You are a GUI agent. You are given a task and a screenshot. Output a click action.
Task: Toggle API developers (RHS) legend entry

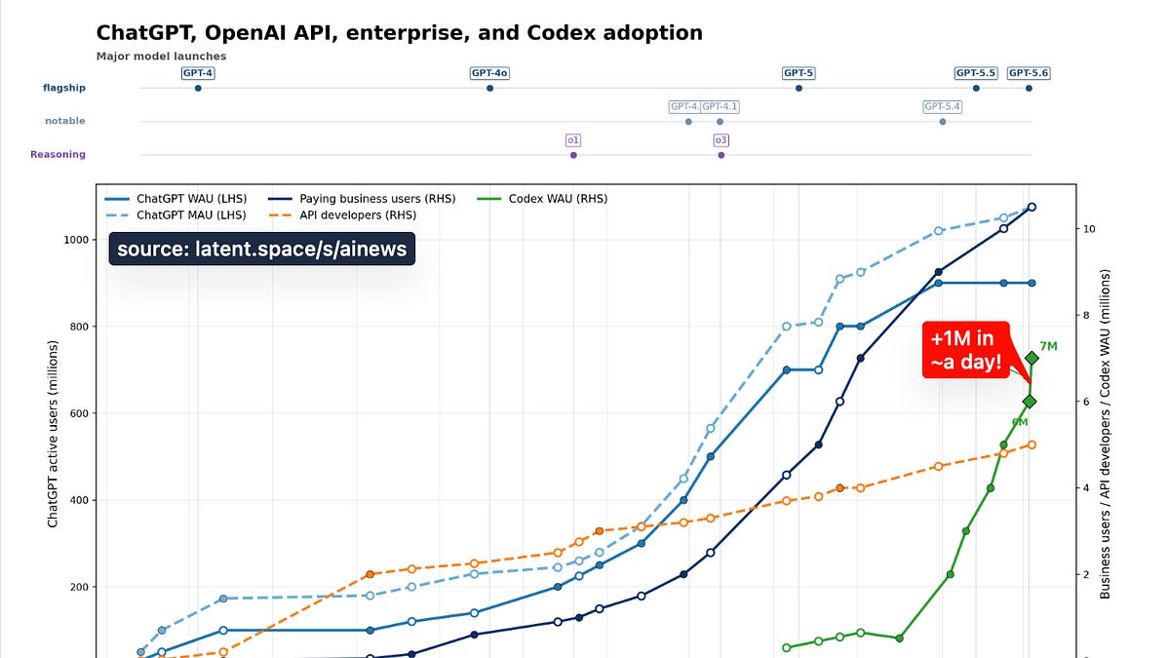tap(341, 214)
